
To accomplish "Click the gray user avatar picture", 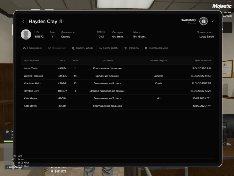I will [26, 34].
